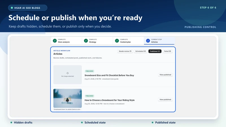
Task: Click the blue checkmark beside Articles
Action: (x=148, y=41)
